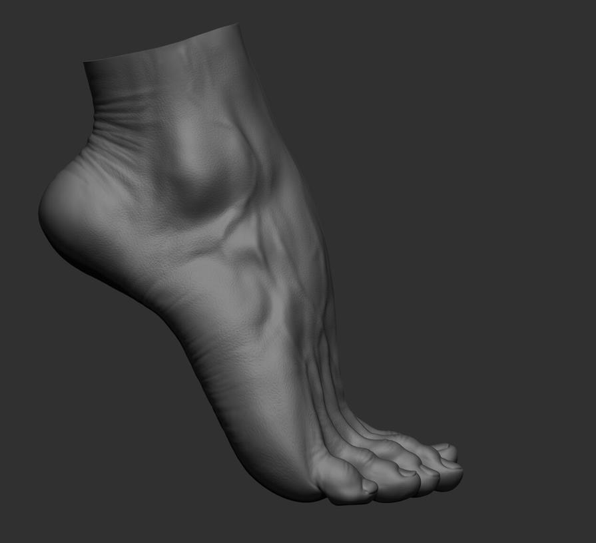Click the big toe's toenail
The width and height of the screenshot is (596, 543).
pyautogui.click(x=367, y=486)
